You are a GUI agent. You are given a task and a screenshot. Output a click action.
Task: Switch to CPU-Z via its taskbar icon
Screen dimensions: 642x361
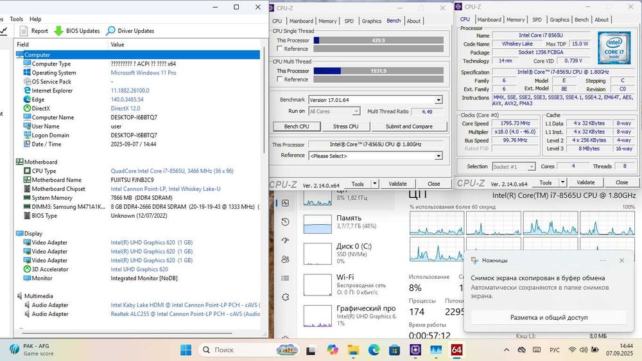coord(415,350)
